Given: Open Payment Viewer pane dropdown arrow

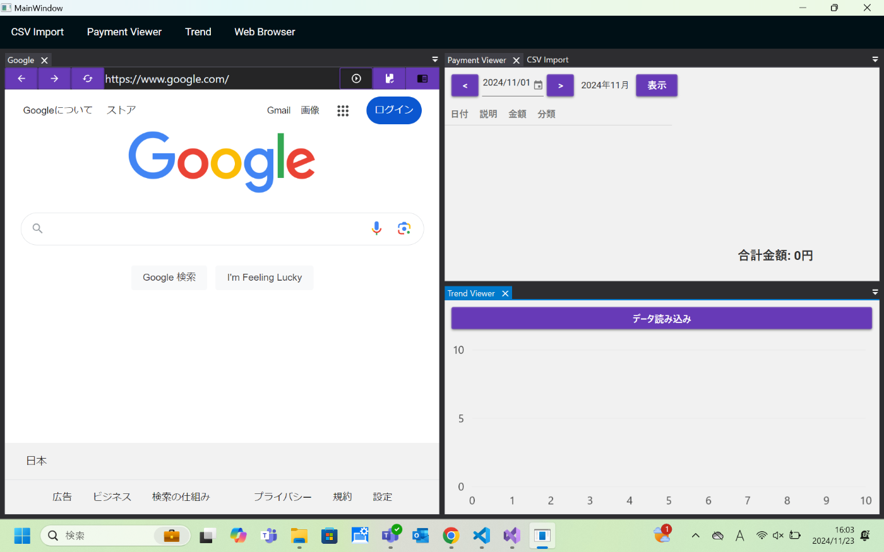Looking at the screenshot, I should tap(875, 59).
